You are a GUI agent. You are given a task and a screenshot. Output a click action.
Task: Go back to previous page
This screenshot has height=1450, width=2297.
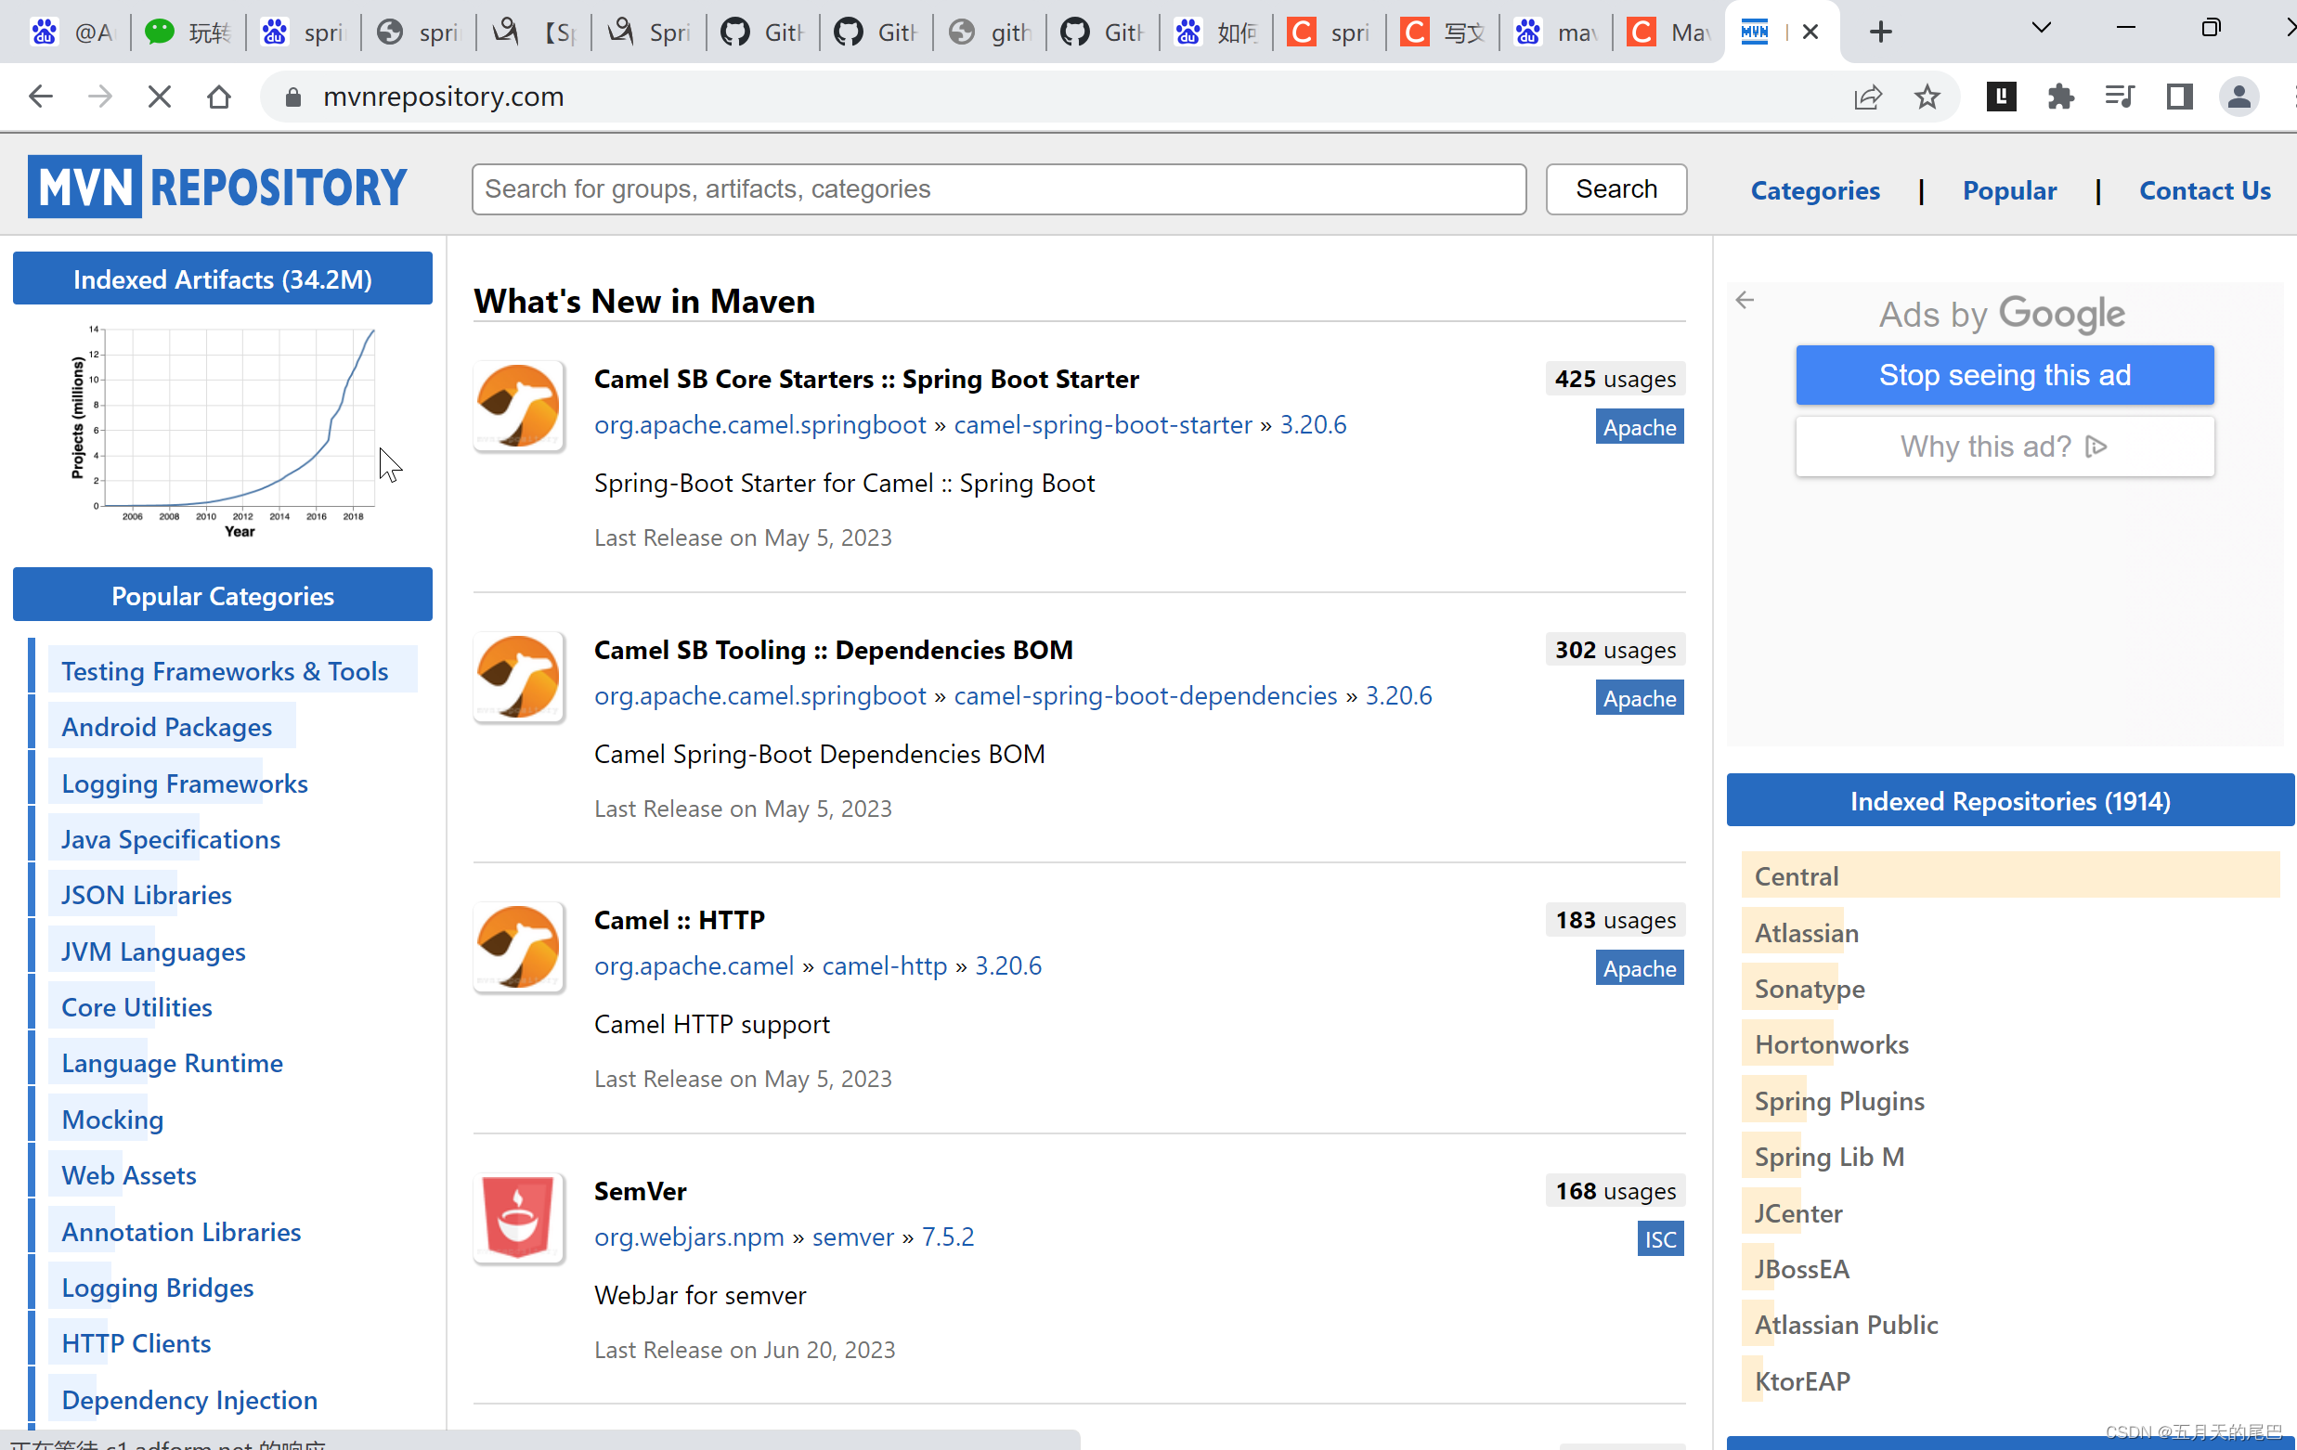[x=40, y=97]
